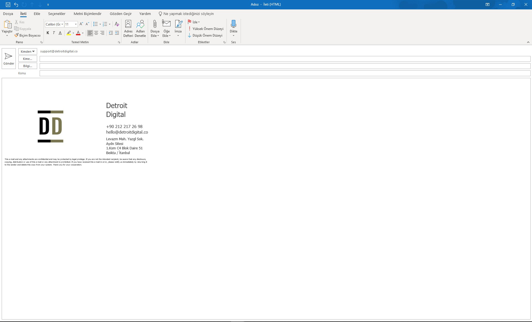The height and width of the screenshot is (322, 532).
Task: Toggle bold formatting
Action: 47,33
